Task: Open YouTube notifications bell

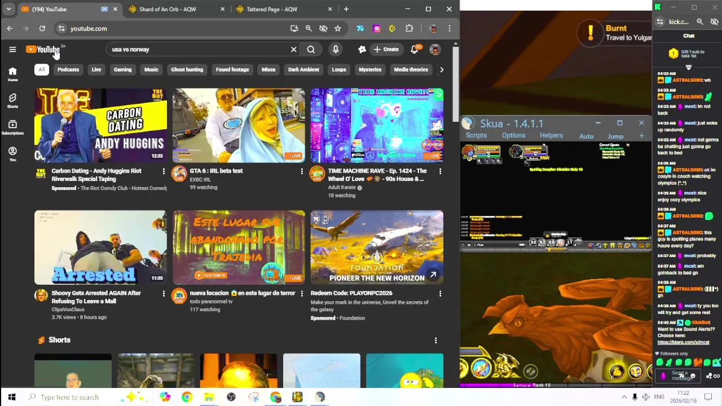Action: 415,50
